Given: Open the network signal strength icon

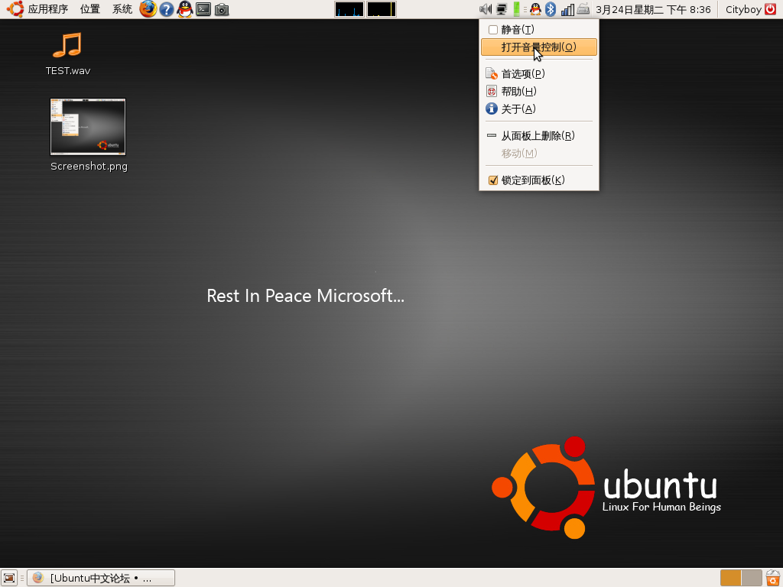Looking at the screenshot, I should pyautogui.click(x=567, y=9).
